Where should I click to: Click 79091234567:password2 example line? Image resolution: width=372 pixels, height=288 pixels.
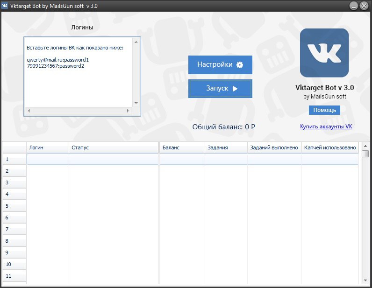coord(56,66)
